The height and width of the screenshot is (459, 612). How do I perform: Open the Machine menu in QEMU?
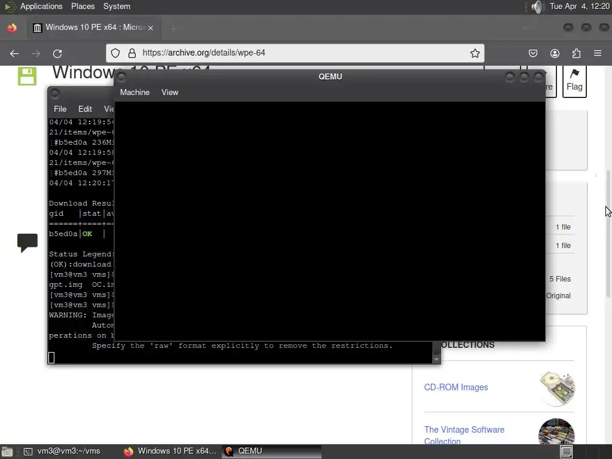tap(134, 93)
